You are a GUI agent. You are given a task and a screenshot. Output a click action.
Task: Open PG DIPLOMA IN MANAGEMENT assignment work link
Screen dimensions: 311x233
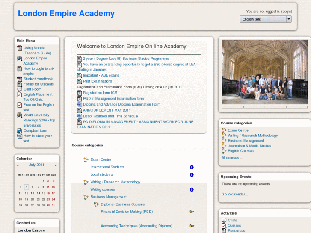[x=135, y=124]
